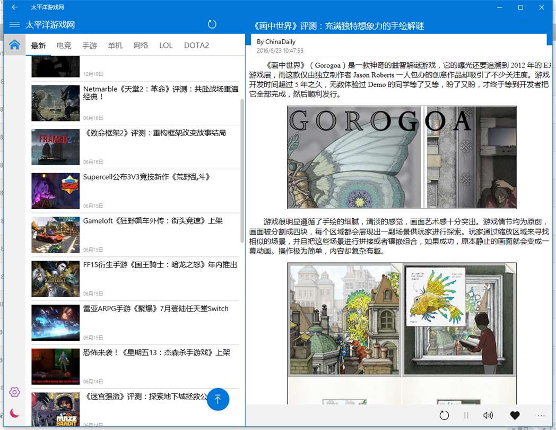Maximize the 太平洋游戏网 window
This screenshot has height=430, width=556.
click(520, 7)
